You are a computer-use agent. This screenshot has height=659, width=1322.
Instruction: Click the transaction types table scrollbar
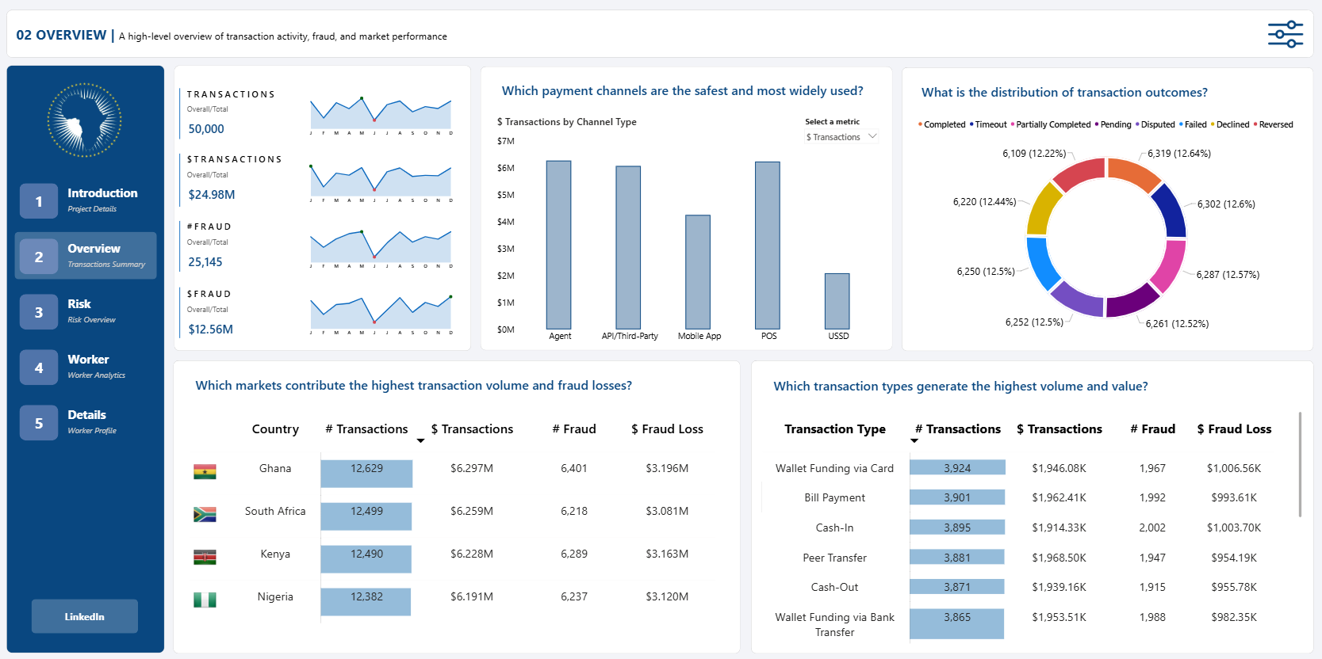click(1300, 464)
